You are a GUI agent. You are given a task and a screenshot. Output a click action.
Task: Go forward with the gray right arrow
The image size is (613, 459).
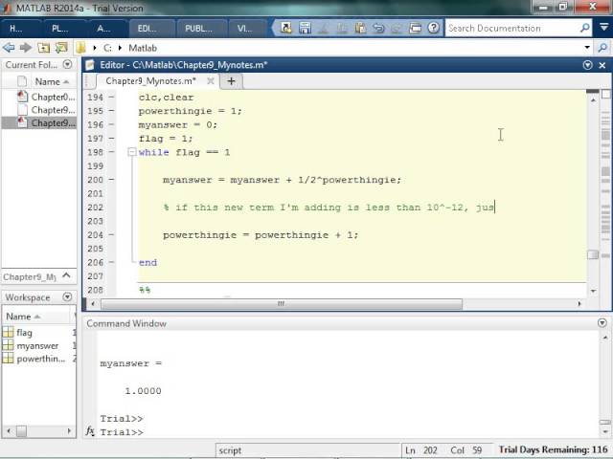26,48
